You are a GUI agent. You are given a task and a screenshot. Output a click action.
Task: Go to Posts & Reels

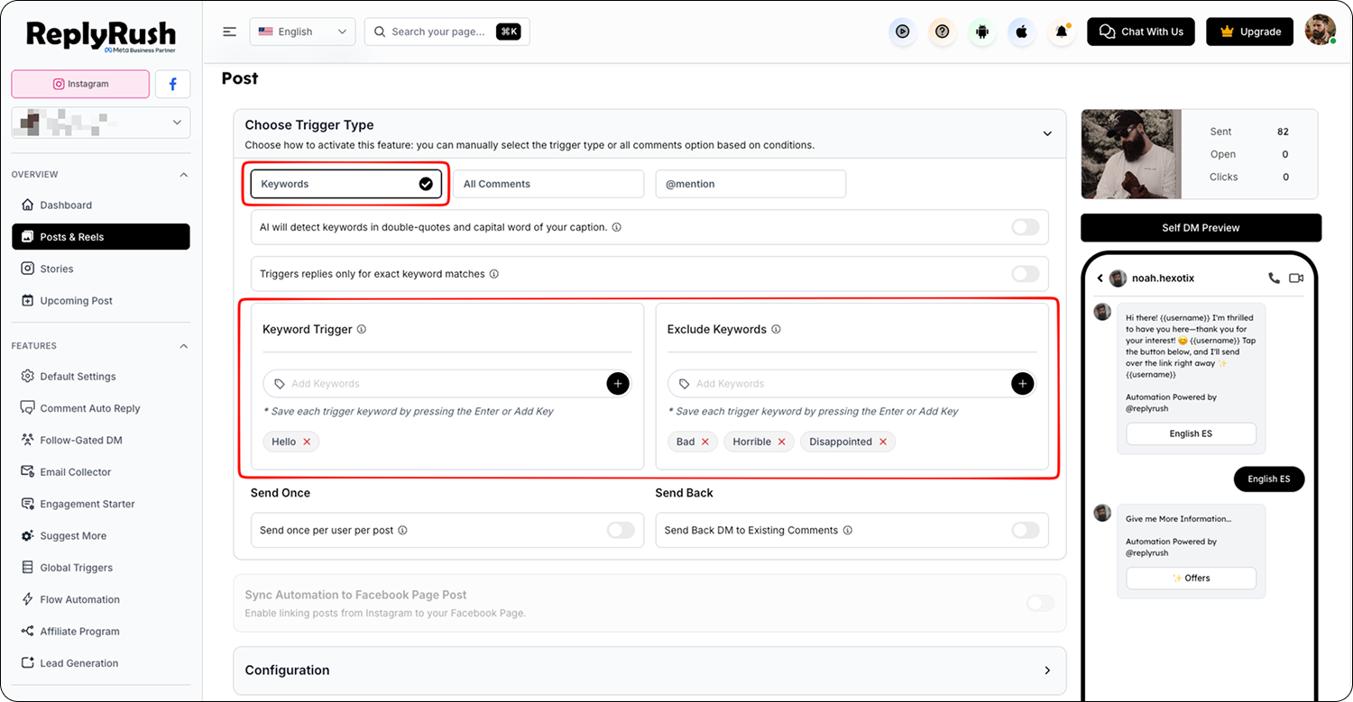pyautogui.click(x=101, y=237)
